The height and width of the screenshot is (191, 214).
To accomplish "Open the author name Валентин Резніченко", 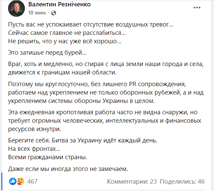I will point(59,5).
